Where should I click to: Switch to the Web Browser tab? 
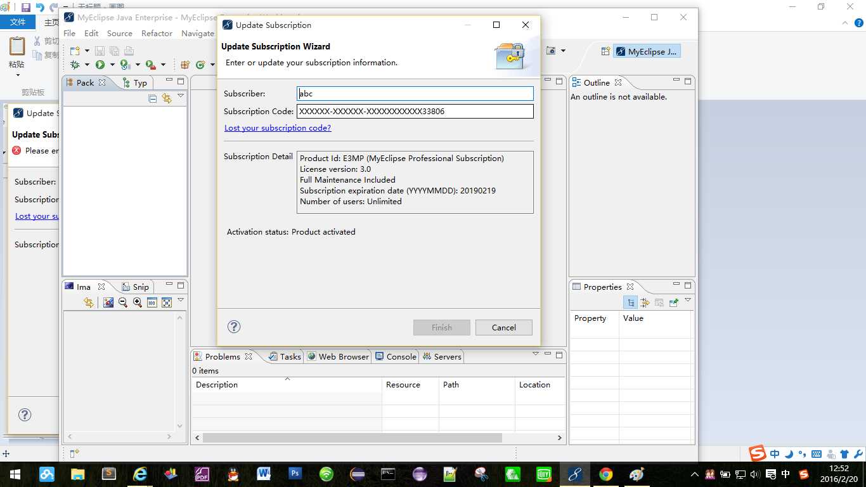coord(339,356)
